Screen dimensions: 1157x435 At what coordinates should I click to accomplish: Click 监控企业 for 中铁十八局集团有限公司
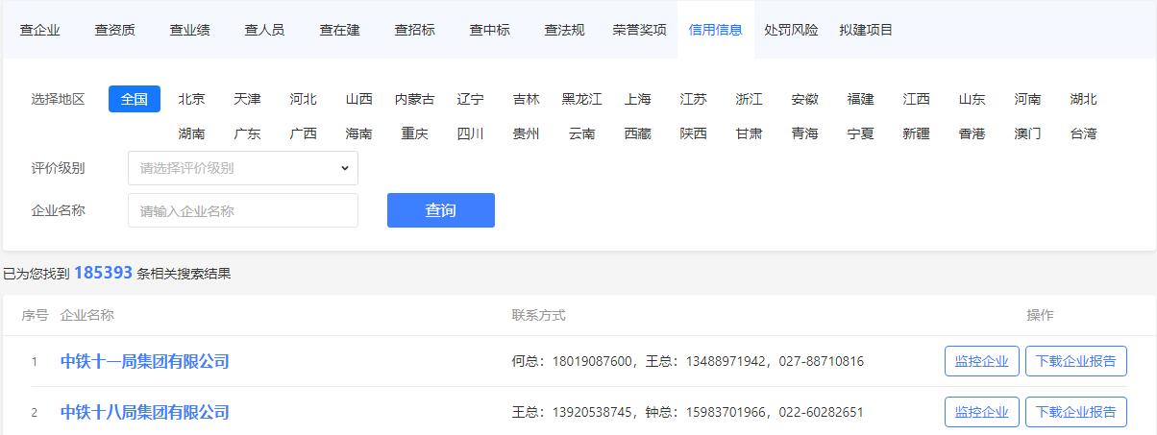[982, 412]
